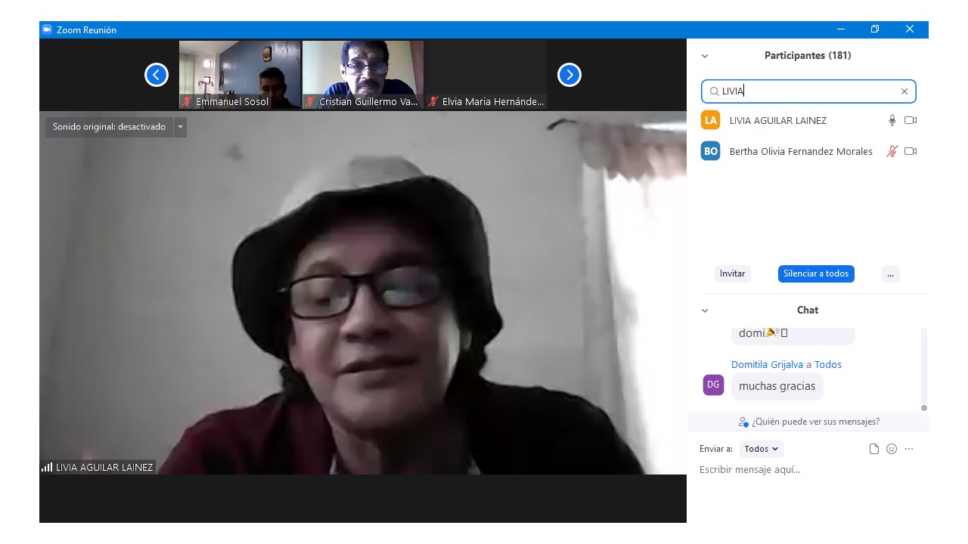Open dropdown arrow beside Sonido original
The height and width of the screenshot is (544, 968).
180,127
